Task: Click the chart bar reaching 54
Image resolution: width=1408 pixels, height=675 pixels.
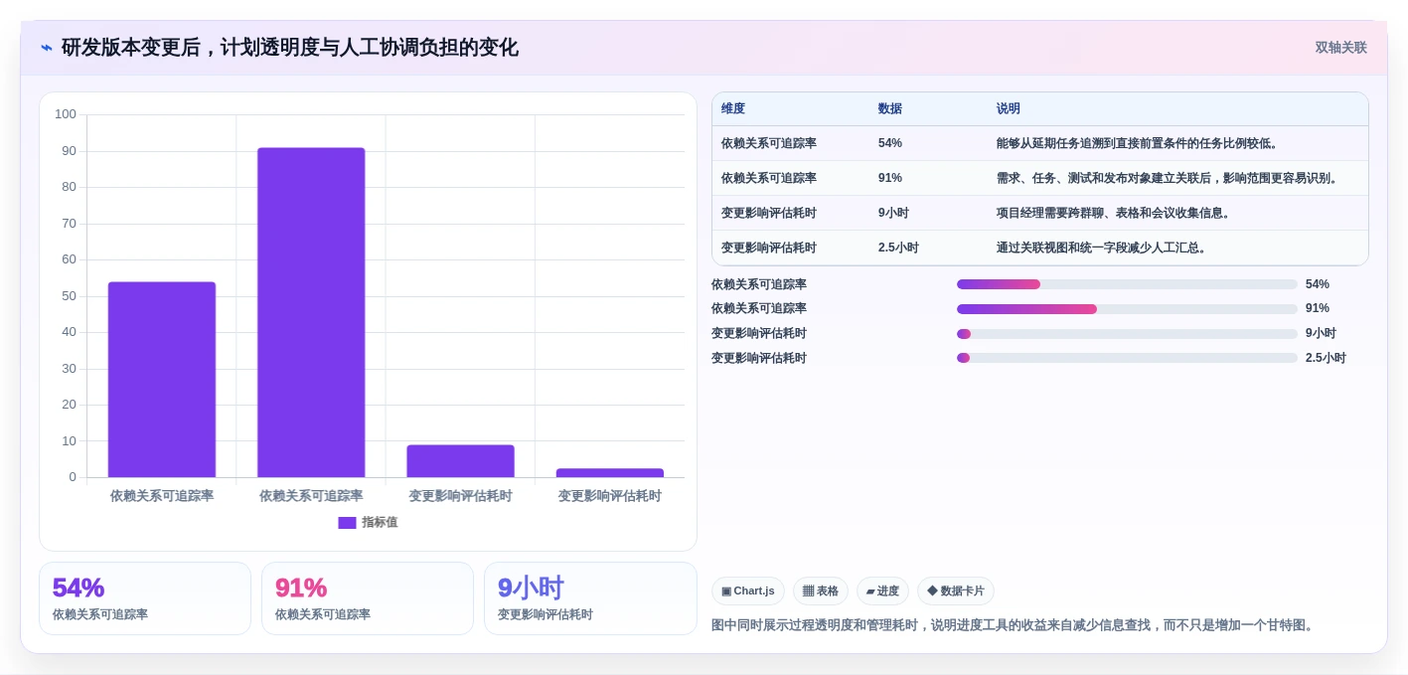Action: (162, 380)
